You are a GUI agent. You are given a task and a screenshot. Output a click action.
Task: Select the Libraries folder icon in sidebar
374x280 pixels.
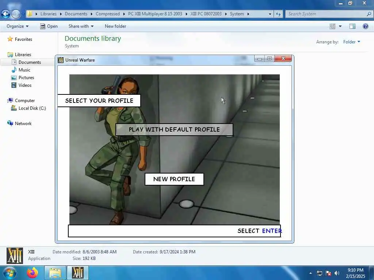[10, 55]
